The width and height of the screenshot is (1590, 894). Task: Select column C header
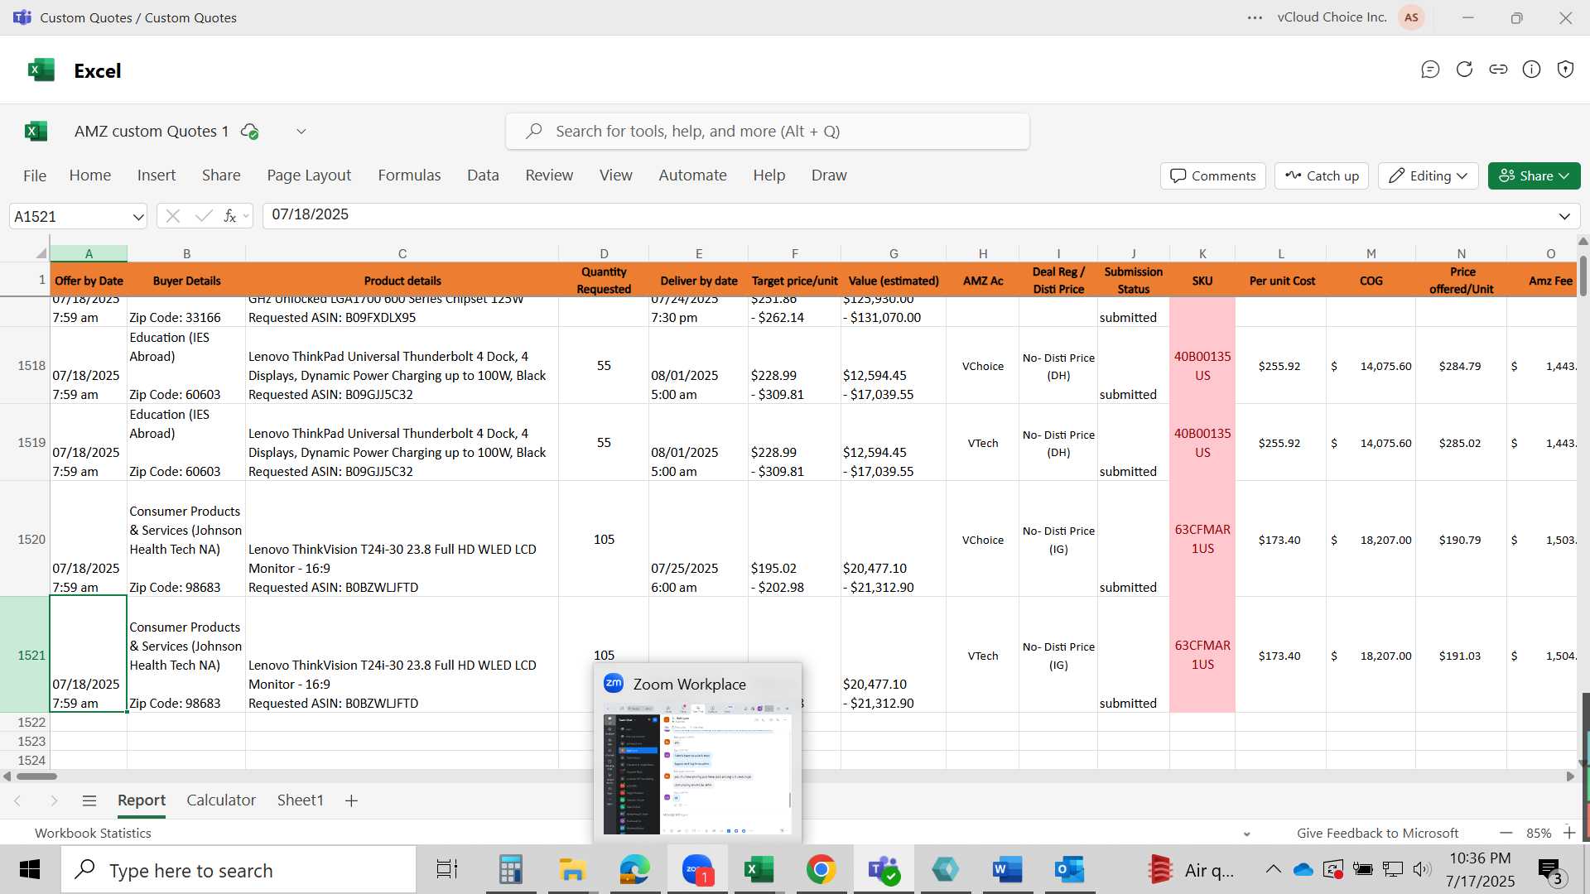(x=402, y=253)
